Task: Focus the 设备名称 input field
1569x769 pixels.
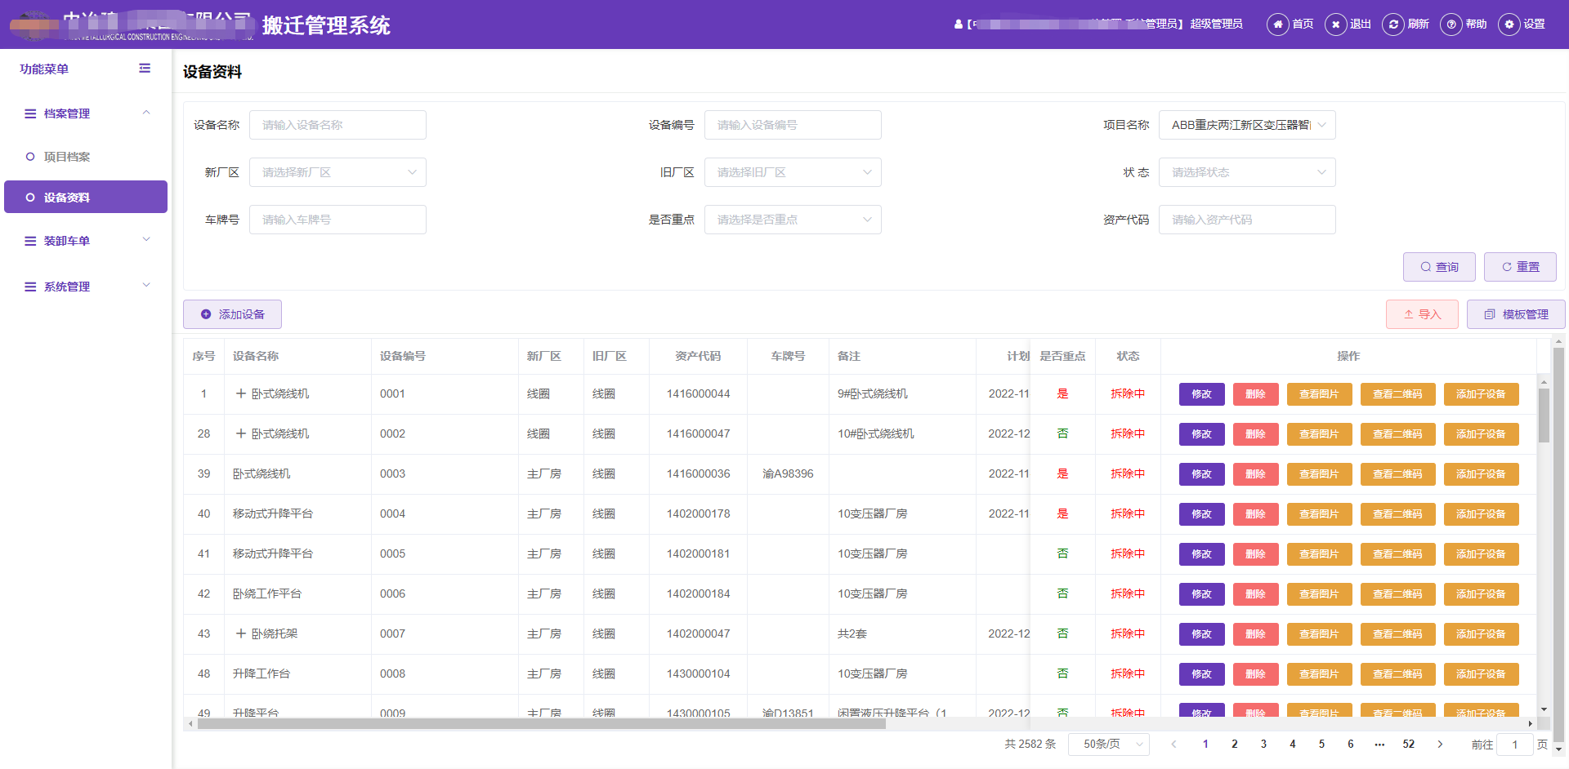Action: (x=337, y=125)
